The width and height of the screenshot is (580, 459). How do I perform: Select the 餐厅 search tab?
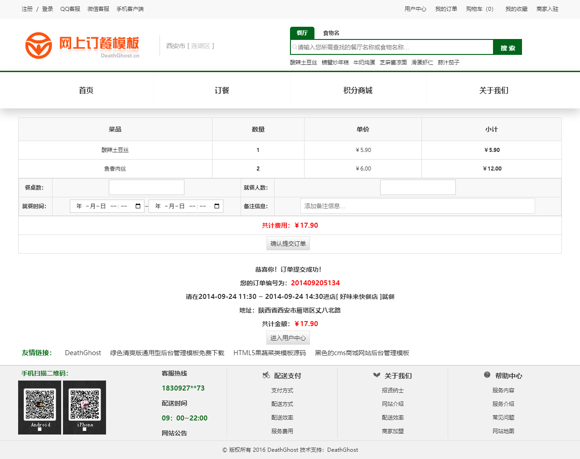tap(302, 33)
